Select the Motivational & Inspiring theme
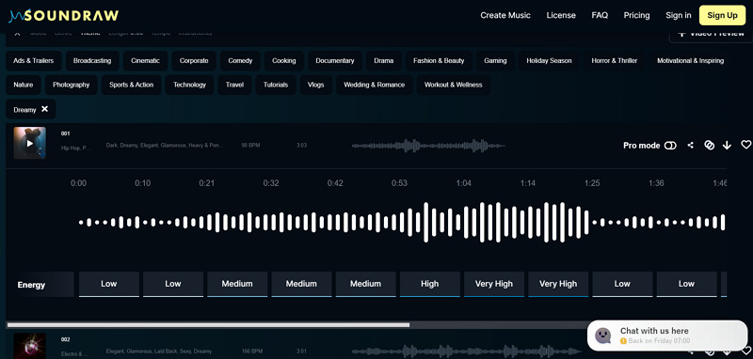This screenshot has width=753, height=359. (x=690, y=61)
